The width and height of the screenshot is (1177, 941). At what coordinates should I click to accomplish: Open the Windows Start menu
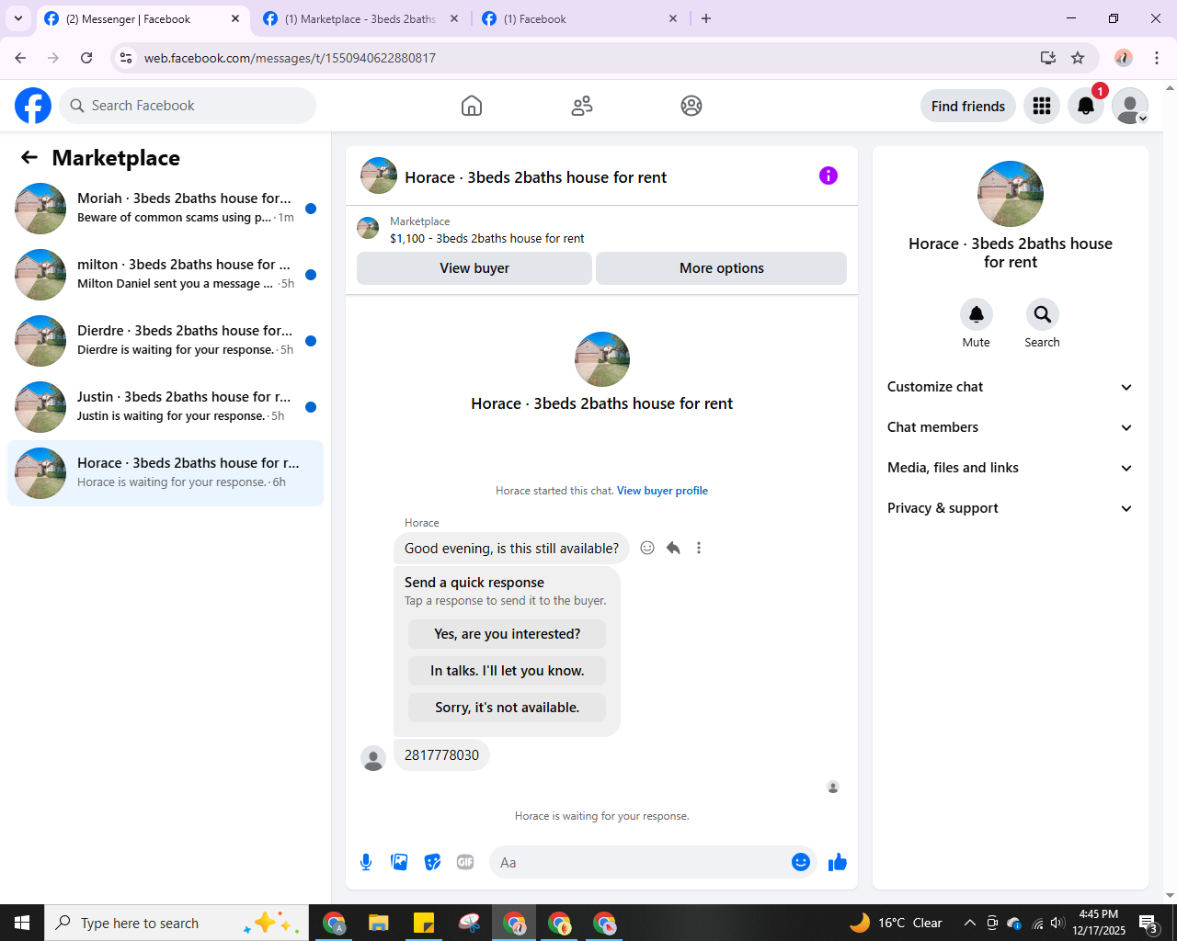click(22, 923)
